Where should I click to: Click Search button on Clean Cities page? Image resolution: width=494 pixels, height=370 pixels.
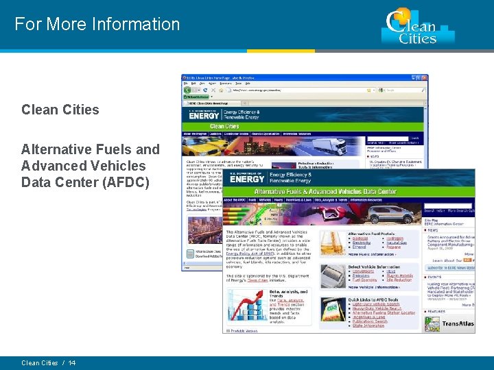[x=415, y=138]
